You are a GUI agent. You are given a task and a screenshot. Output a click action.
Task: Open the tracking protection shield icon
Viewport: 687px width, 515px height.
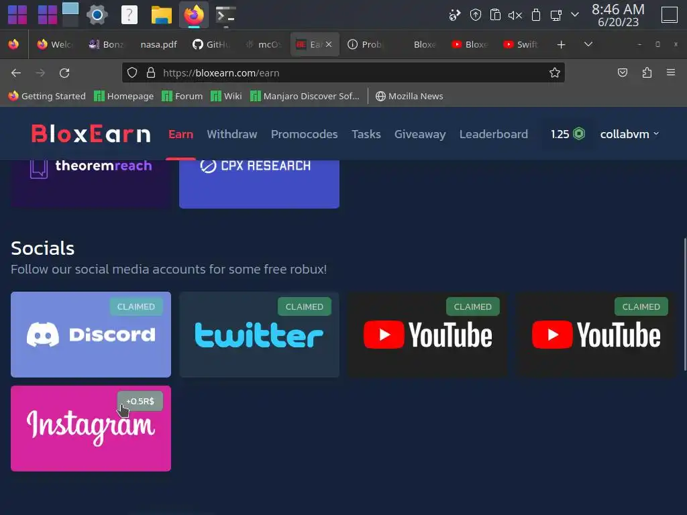132,72
